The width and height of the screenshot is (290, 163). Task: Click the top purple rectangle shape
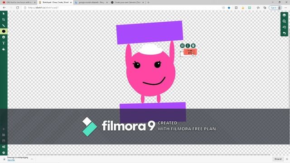tap(150, 33)
